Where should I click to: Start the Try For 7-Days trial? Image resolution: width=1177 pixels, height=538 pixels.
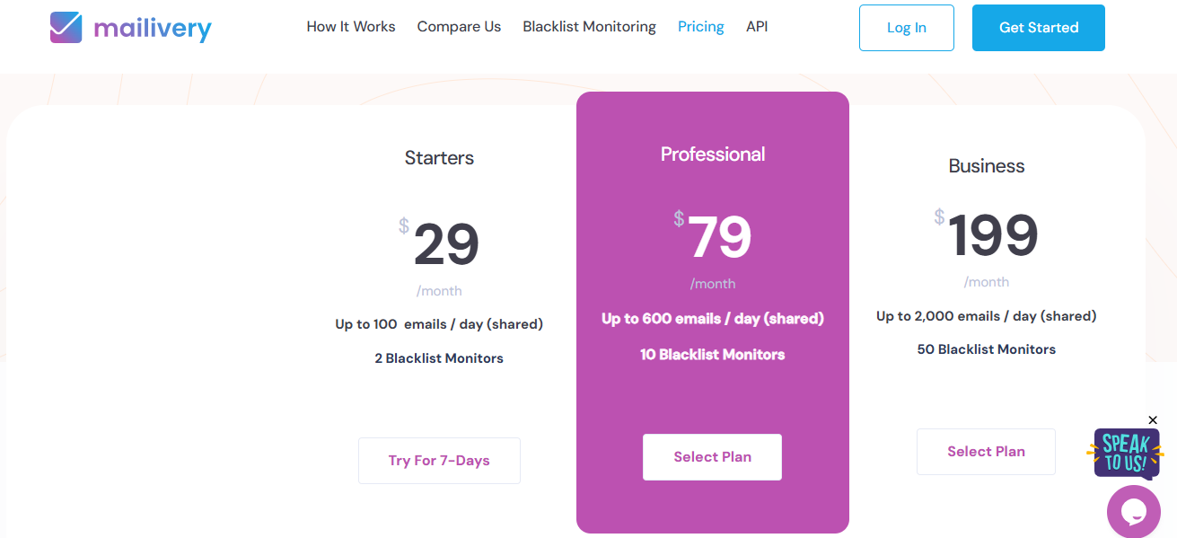tap(439, 460)
